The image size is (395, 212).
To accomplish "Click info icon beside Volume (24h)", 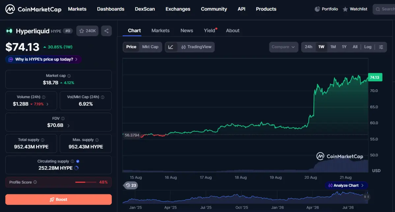I will click(x=43, y=97).
